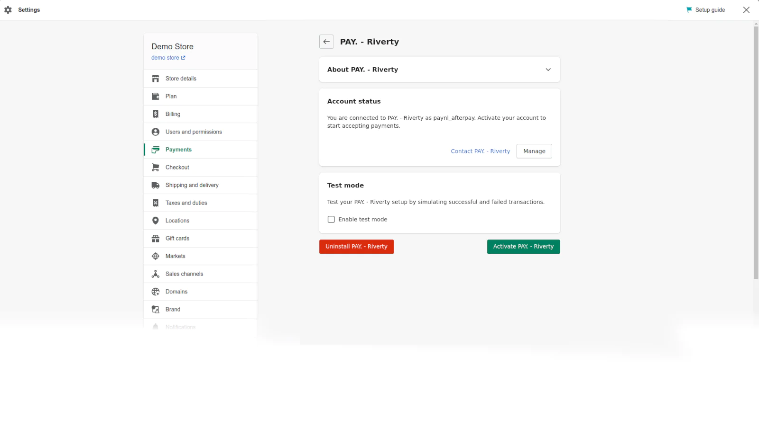Image resolution: width=759 pixels, height=426 pixels.
Task: Click the Markets globe icon
Action: (x=155, y=256)
